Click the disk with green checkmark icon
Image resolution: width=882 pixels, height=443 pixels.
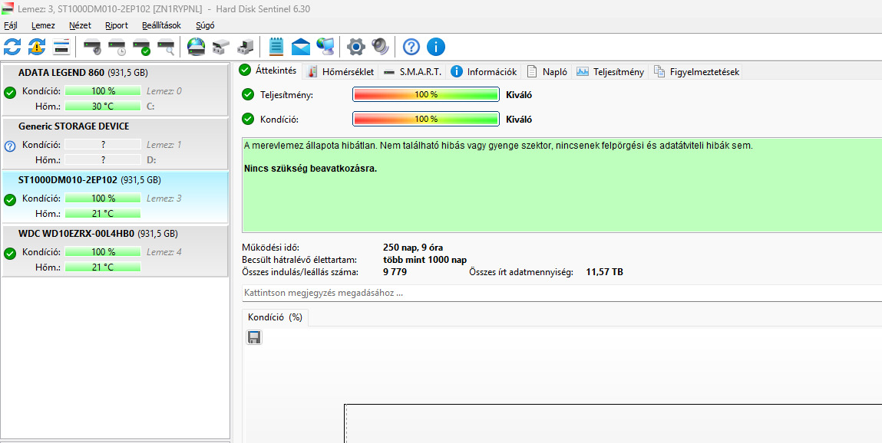[141, 48]
